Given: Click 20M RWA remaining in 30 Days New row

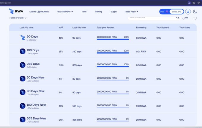Looking at the screenshot, I should coord(141,79).
